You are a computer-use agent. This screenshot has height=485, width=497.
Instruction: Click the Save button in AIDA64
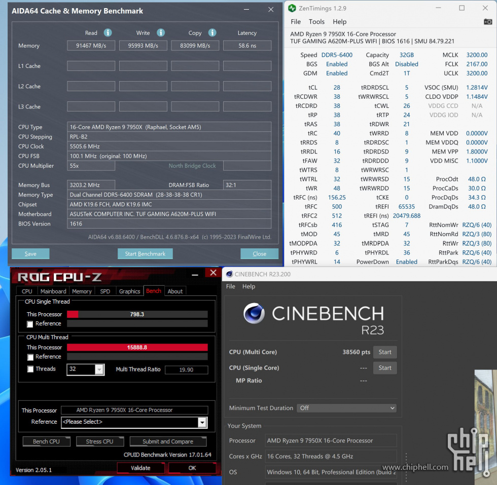(30, 254)
